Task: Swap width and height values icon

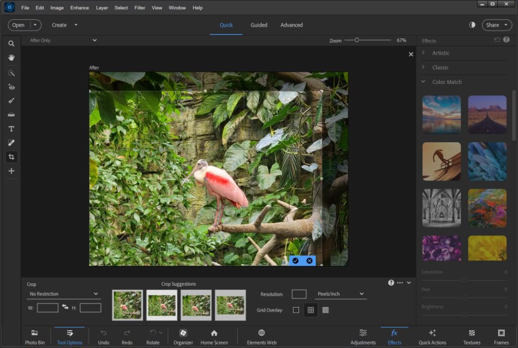Action: 65,307
